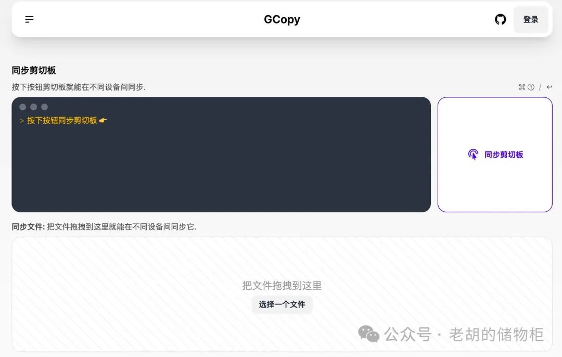Open the hamburger menu in the header

29,19
